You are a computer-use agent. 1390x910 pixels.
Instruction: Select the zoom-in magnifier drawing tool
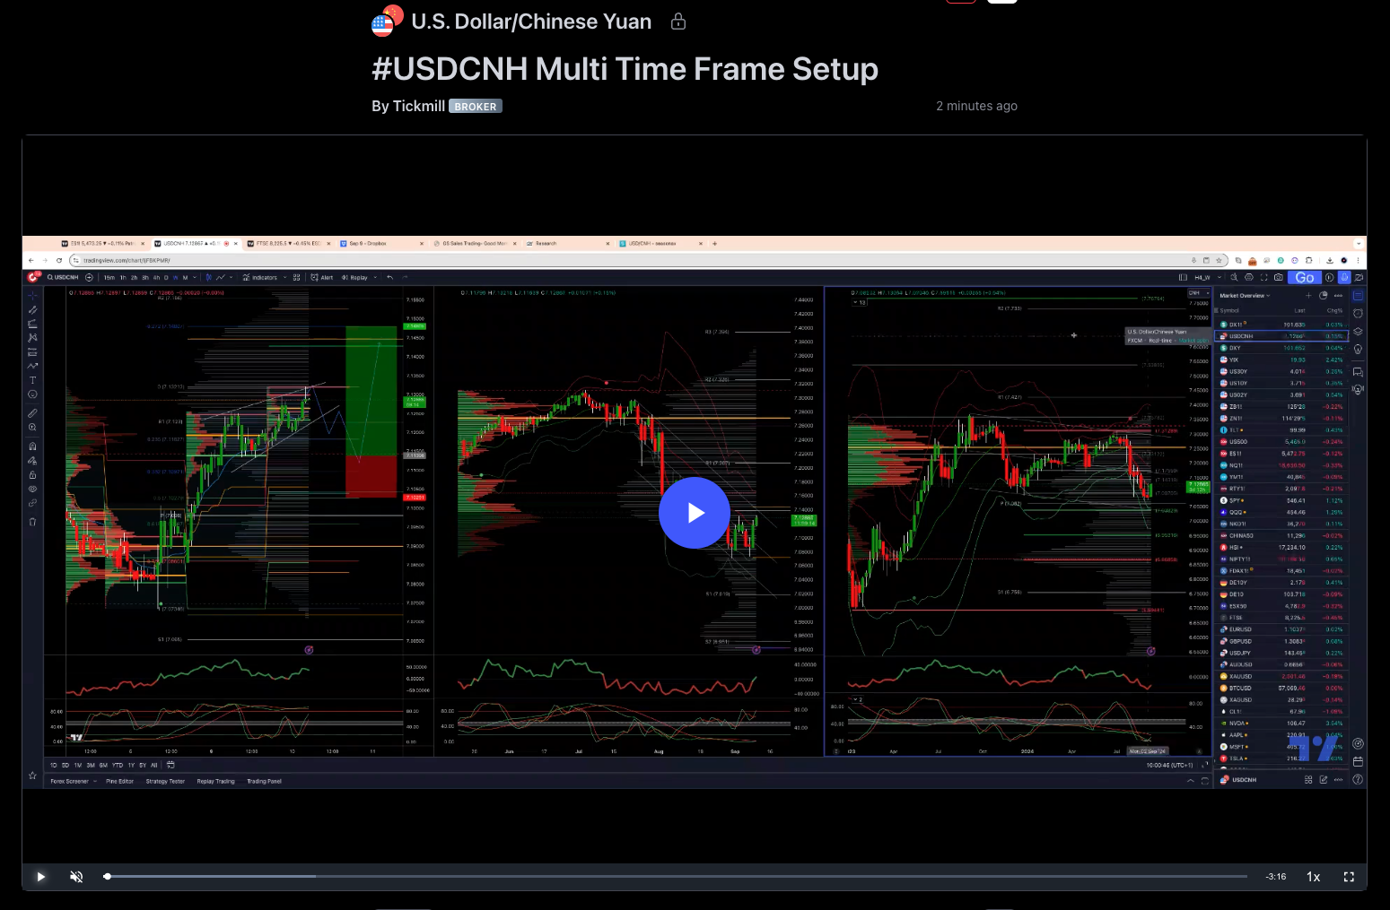(32, 428)
